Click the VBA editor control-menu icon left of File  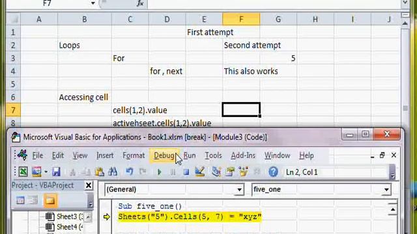point(22,155)
